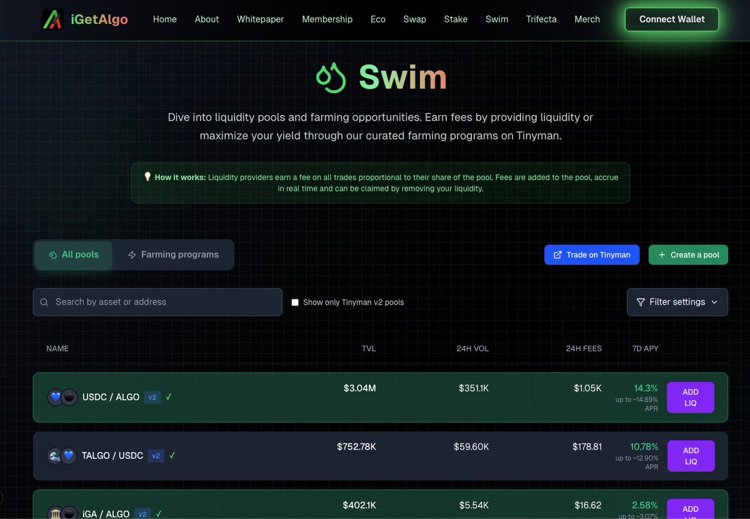Screen dimensions: 750x519
Task: Sort by the NAME column header
Action: pyautogui.click(x=57, y=348)
